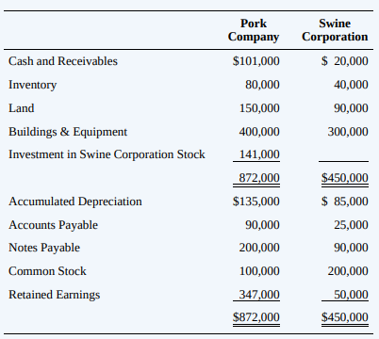Click the investment value 141,000
The width and height of the screenshot is (379, 339).
coord(259,154)
